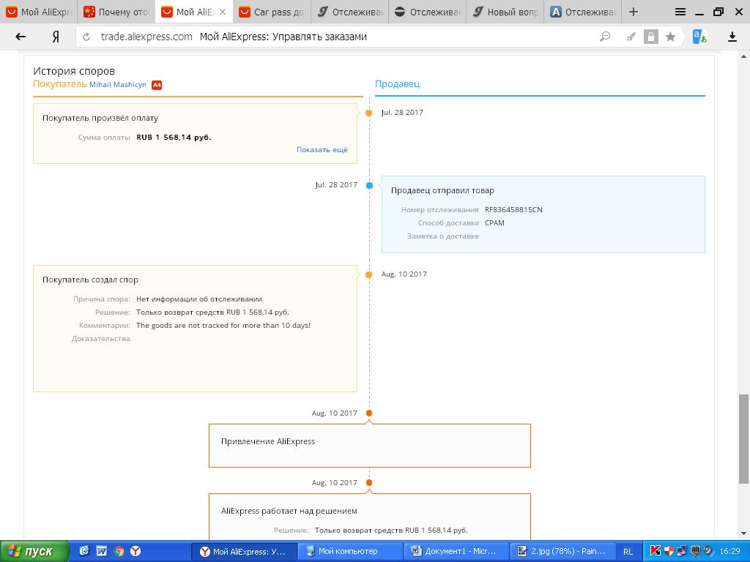Open Yandex home via the Я button
Viewport: 750px width, 562px height.
tap(56, 37)
